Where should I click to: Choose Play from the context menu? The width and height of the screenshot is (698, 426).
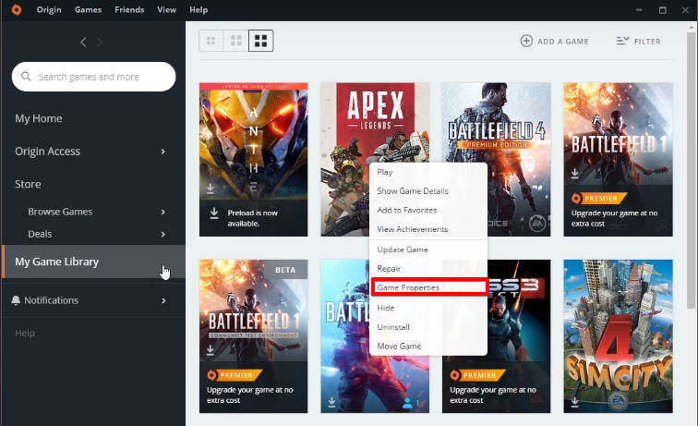click(428, 172)
